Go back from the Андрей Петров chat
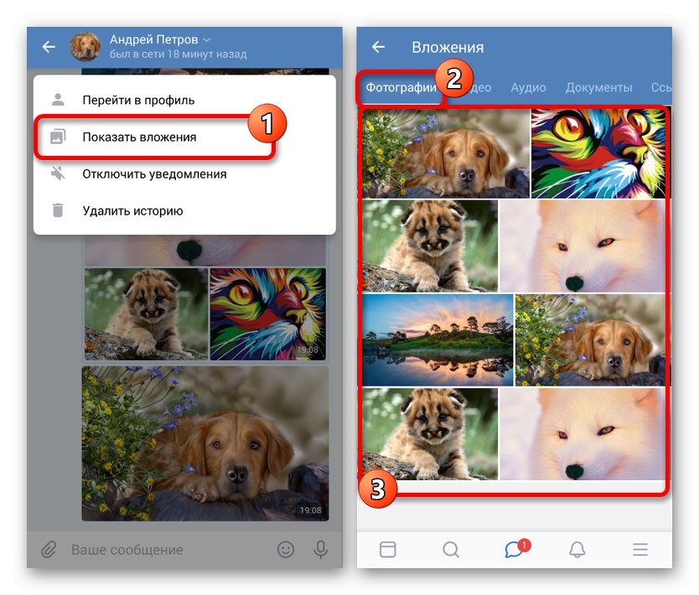Screen dimensions: 699x595 (49, 46)
